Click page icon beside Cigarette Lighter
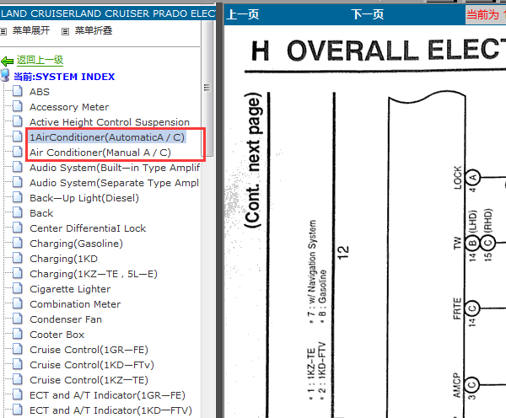Viewport: 506px width, 418px height. [x=18, y=288]
